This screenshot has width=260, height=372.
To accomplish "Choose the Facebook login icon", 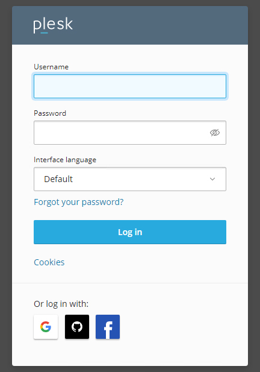I will [x=108, y=327].
